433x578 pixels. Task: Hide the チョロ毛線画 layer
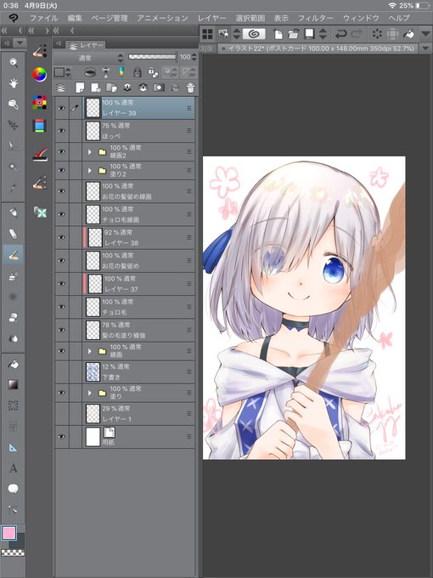click(61, 214)
